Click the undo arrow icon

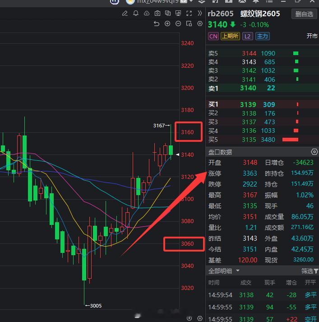click(x=157, y=24)
